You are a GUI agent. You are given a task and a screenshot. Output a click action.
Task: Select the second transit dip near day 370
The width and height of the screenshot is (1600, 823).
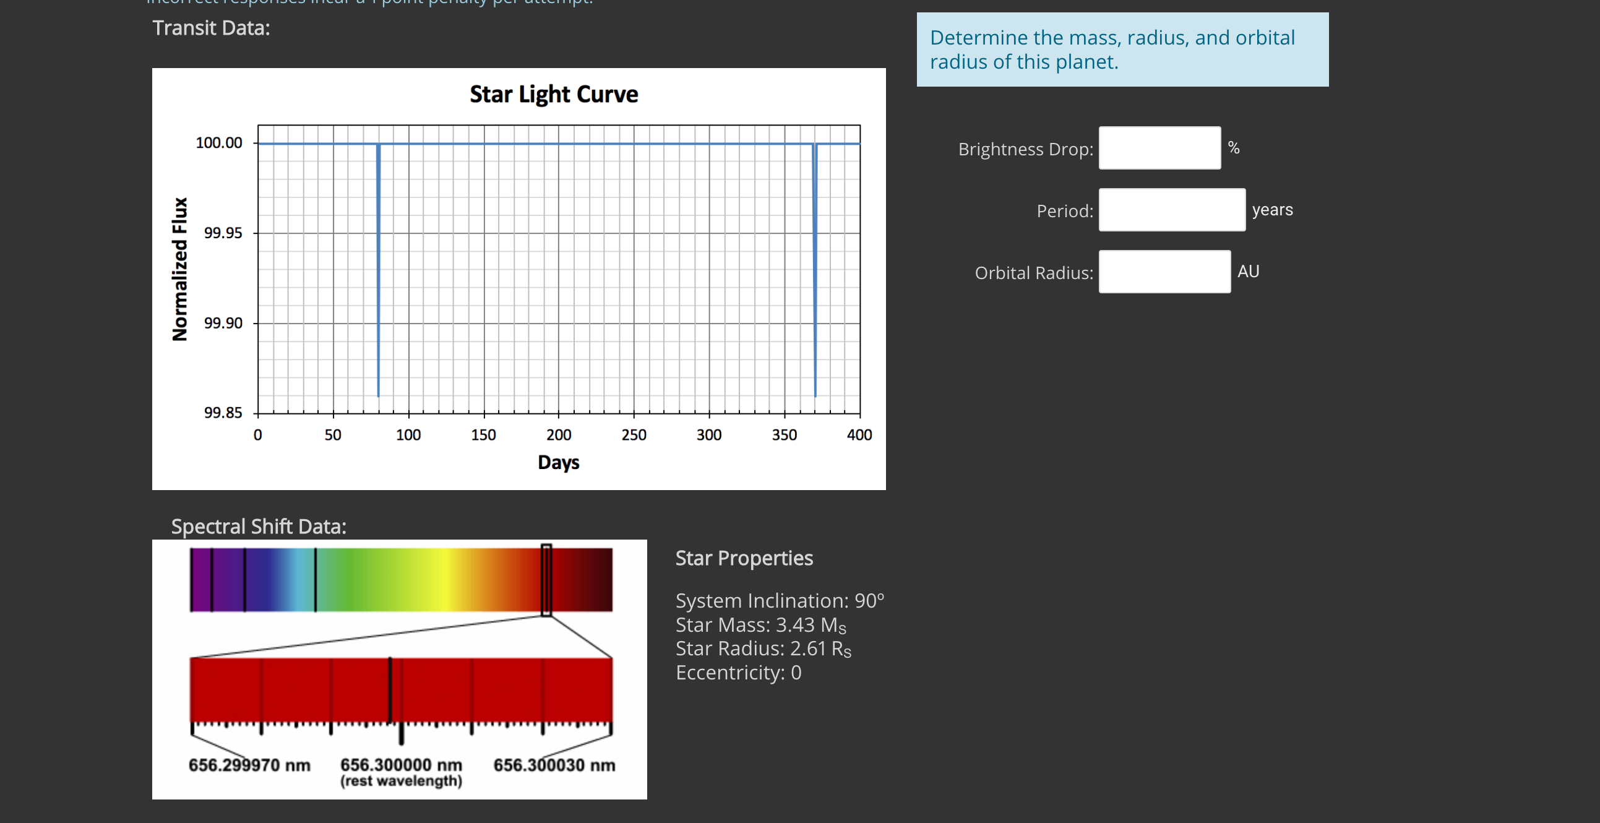(814, 267)
